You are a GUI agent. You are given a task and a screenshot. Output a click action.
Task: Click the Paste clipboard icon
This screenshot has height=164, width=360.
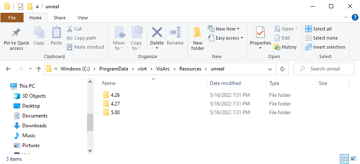click(x=56, y=33)
